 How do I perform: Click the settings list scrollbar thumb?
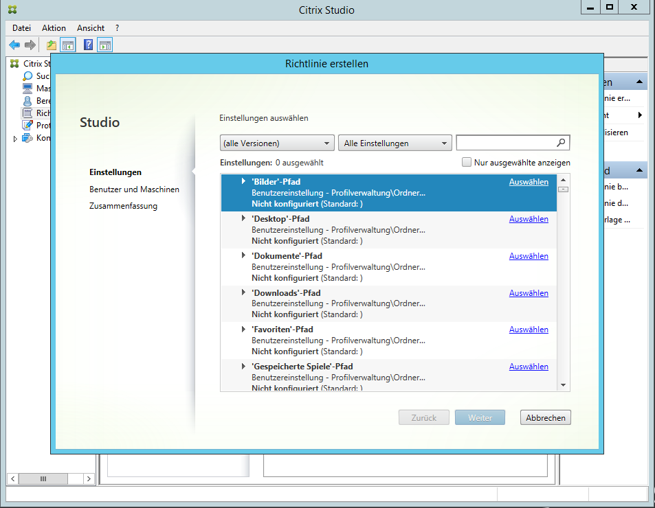pos(563,189)
